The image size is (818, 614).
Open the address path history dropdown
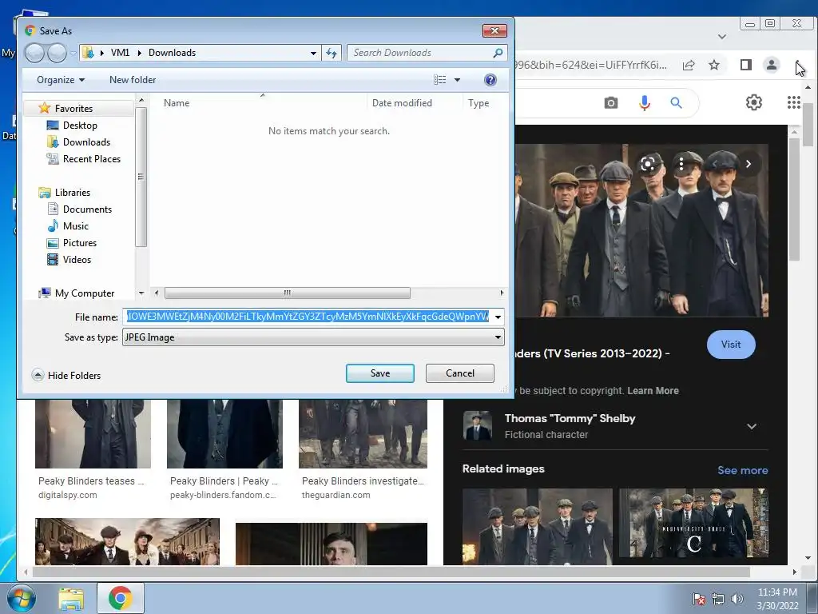[x=313, y=53]
